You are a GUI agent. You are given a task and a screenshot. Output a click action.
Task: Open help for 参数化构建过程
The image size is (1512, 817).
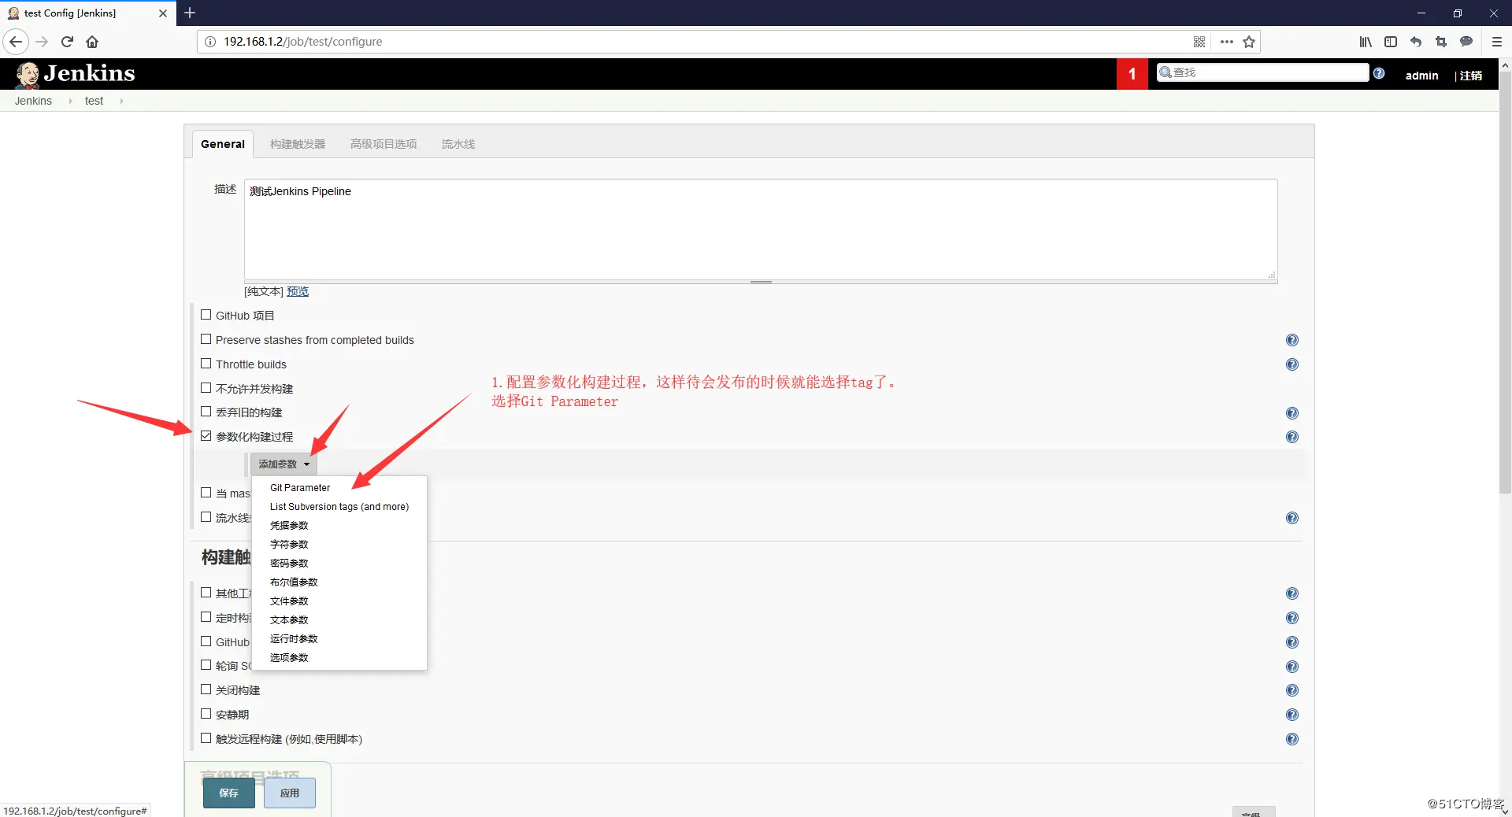(x=1291, y=437)
